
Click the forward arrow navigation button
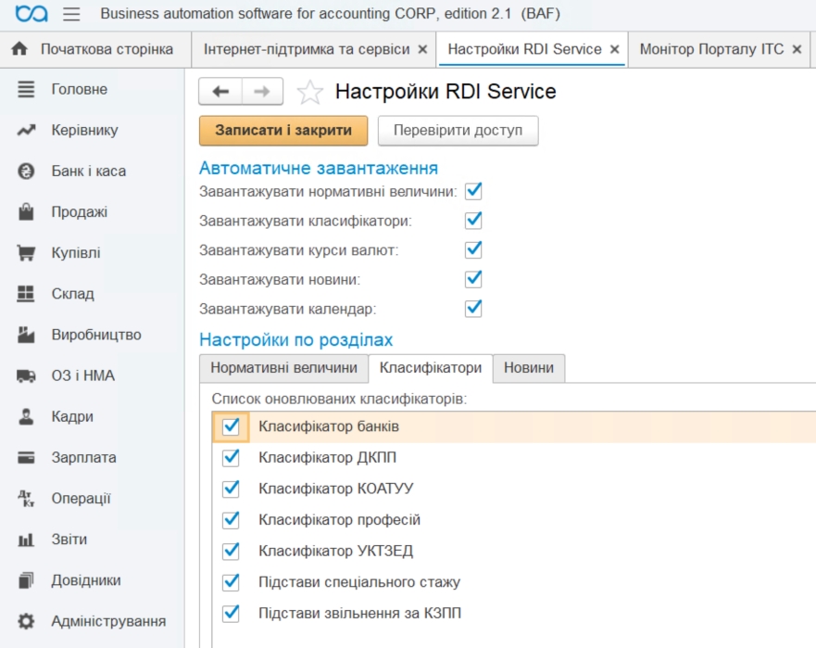coord(262,91)
